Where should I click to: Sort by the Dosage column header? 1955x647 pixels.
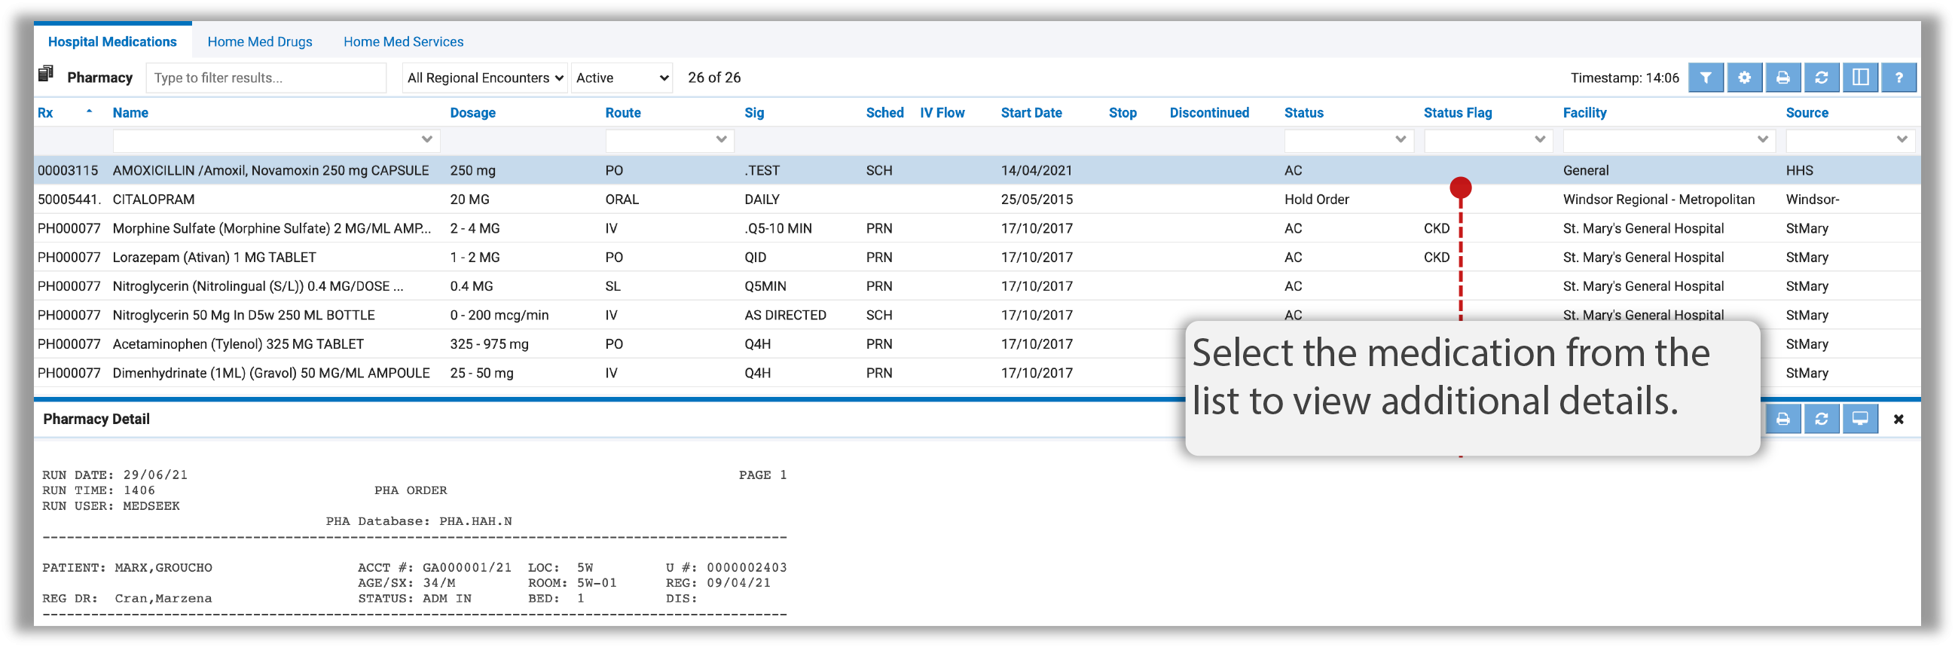pyautogui.click(x=472, y=112)
